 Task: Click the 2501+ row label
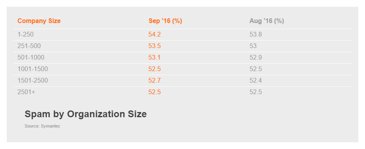[26, 92]
